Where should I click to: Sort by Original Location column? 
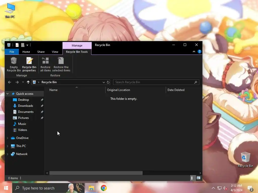coord(118,90)
